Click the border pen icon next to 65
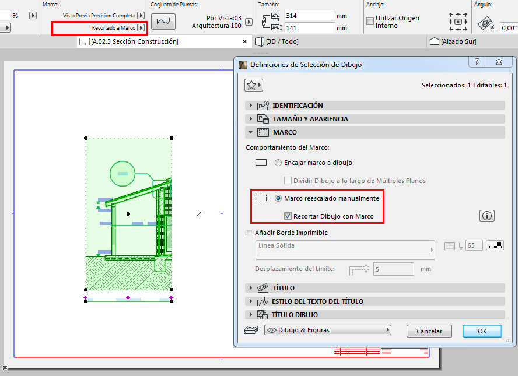The image size is (518, 376). tap(460, 246)
